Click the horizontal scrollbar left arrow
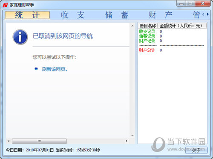 point(9,141)
